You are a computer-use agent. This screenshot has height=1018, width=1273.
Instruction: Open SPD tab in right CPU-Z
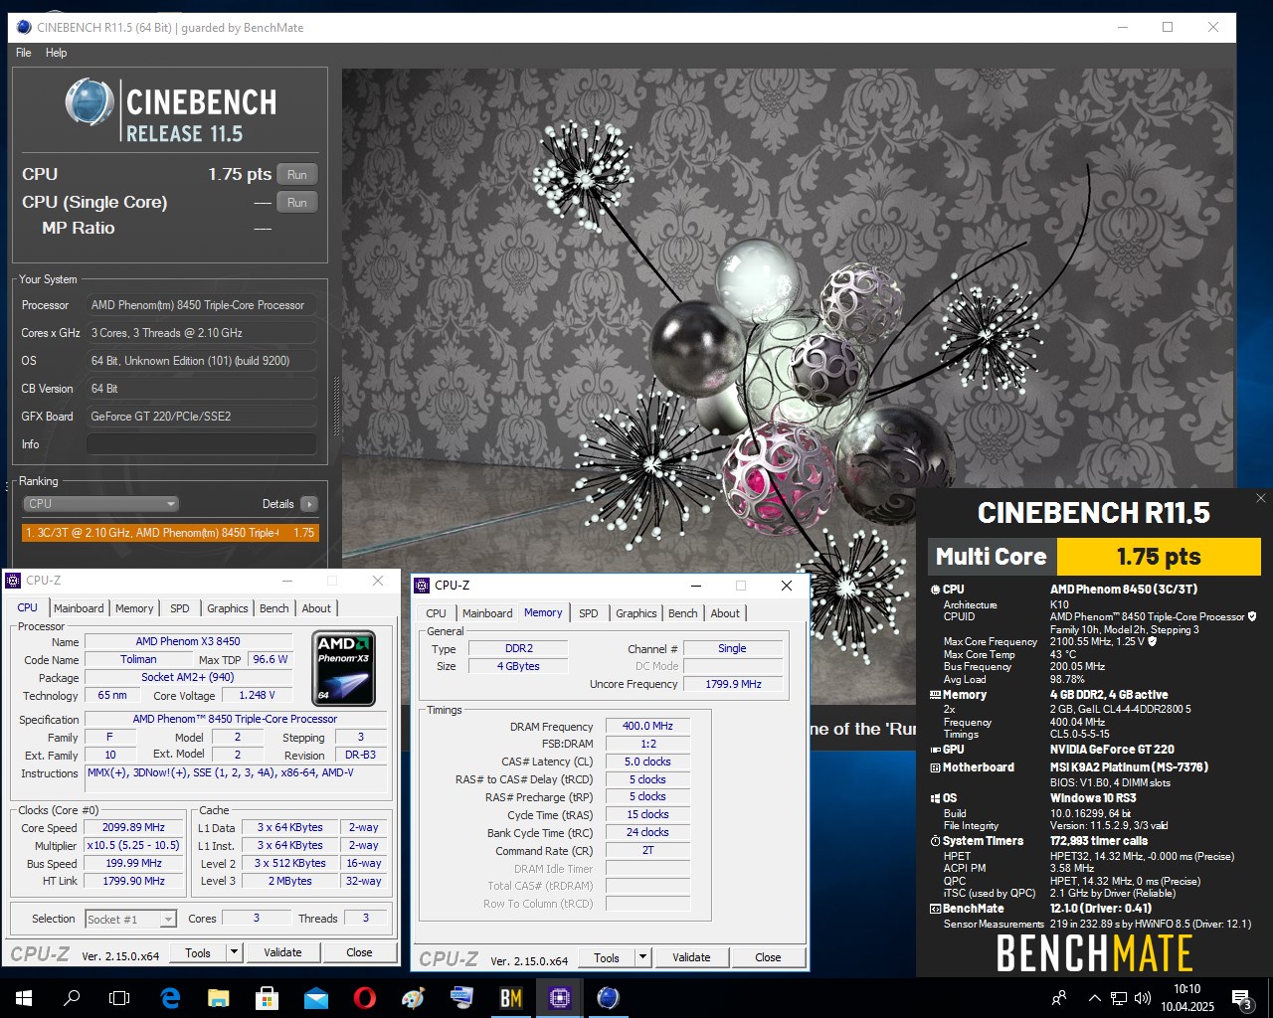click(x=589, y=613)
